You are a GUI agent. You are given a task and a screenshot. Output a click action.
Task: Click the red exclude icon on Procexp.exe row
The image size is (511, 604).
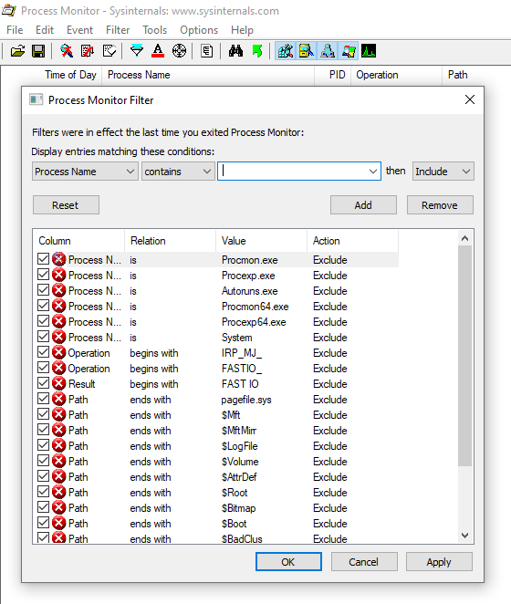point(59,275)
